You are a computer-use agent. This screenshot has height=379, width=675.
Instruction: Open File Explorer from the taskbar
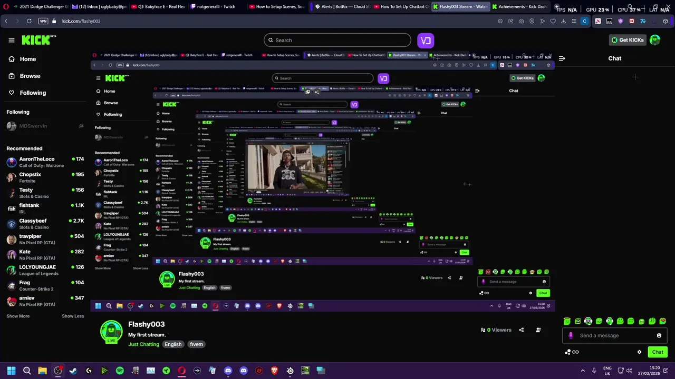pyautogui.click(x=42, y=371)
